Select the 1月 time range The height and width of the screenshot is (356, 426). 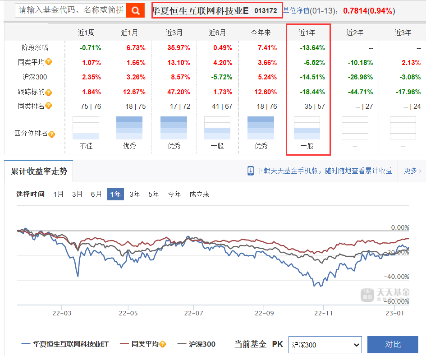[58, 194]
